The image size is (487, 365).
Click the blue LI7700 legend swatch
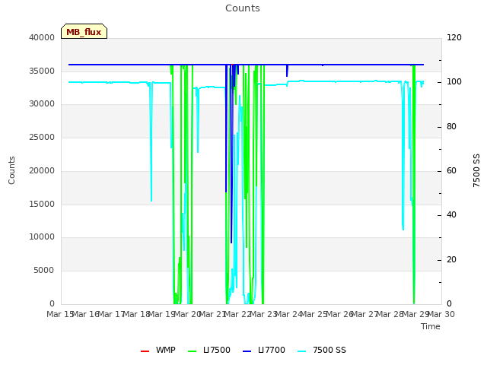[247, 351]
